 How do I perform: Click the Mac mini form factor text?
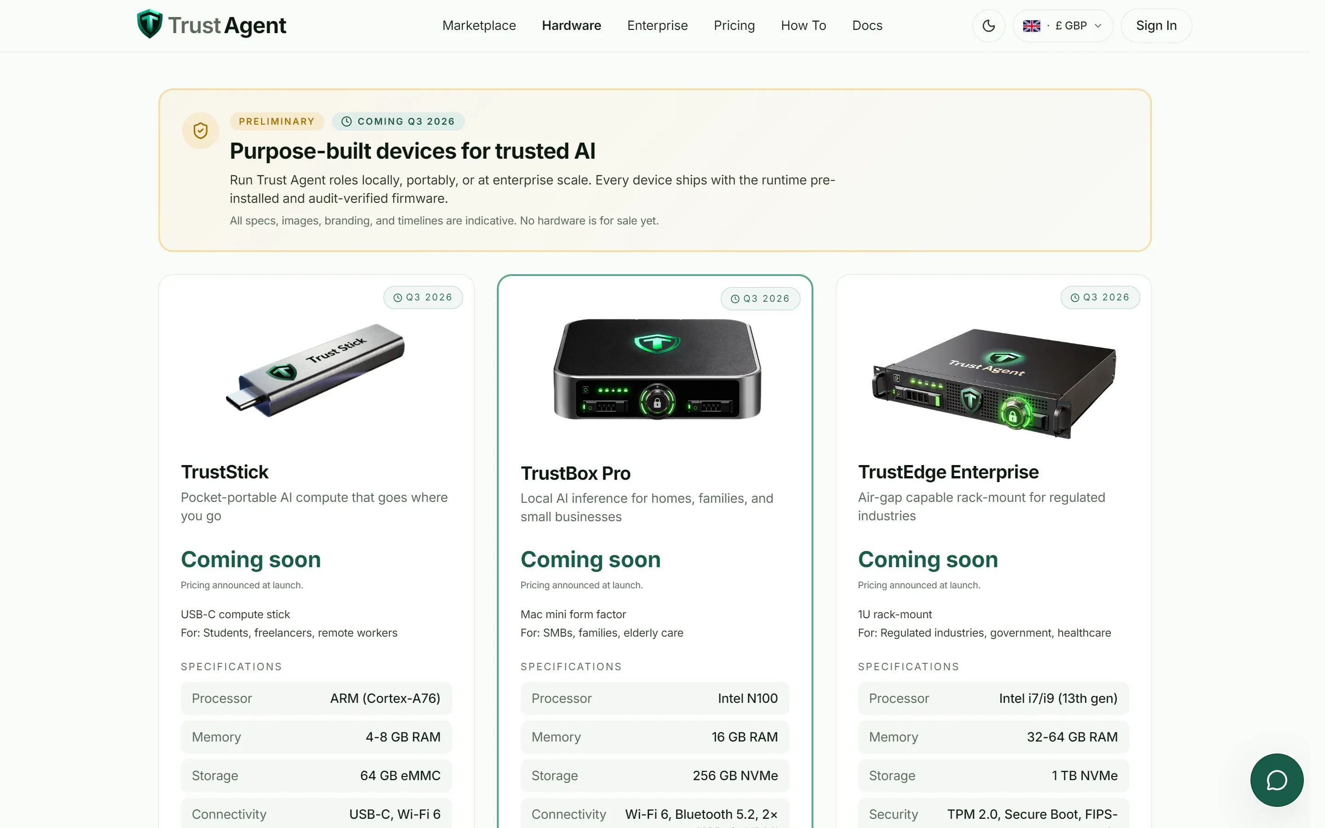coord(573,615)
